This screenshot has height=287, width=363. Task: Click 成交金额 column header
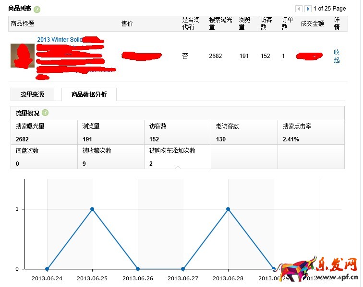click(x=312, y=23)
